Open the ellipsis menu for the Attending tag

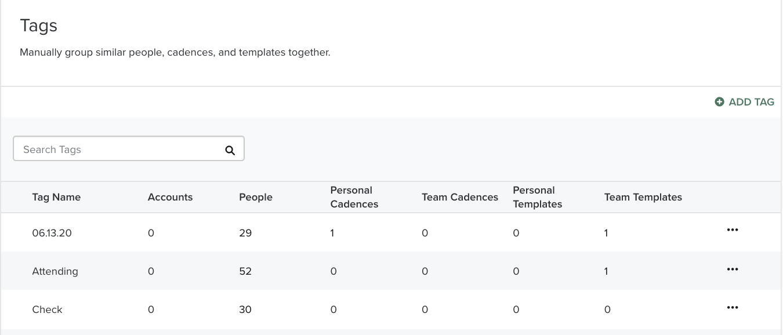(732, 268)
